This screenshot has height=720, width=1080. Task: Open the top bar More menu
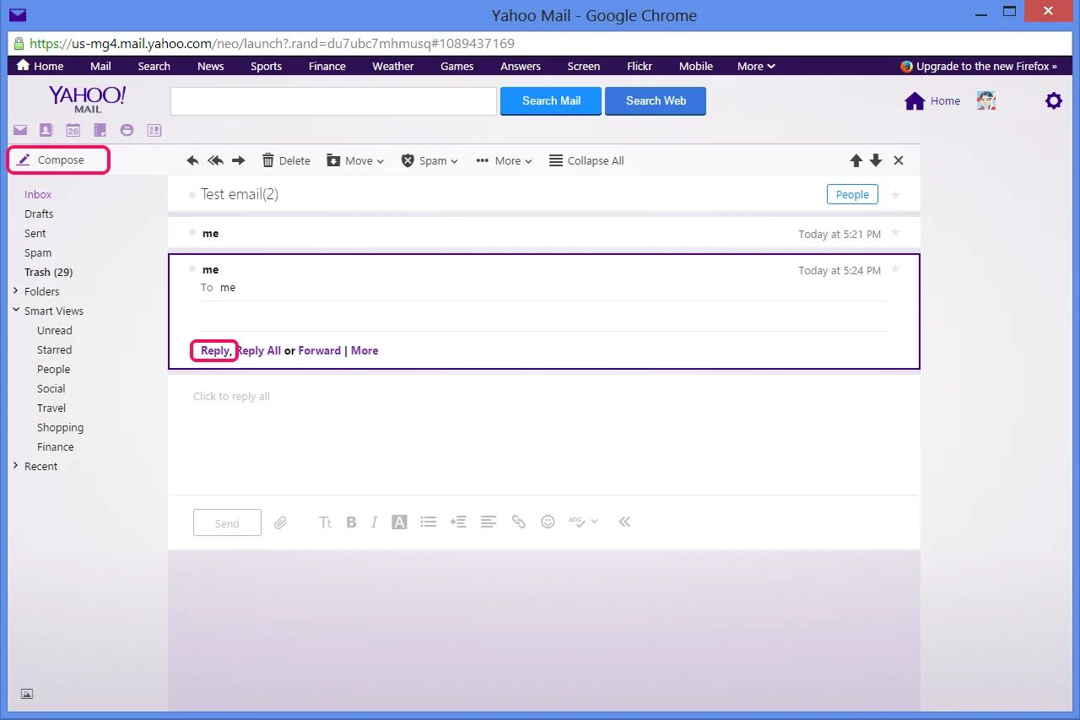[x=756, y=66]
